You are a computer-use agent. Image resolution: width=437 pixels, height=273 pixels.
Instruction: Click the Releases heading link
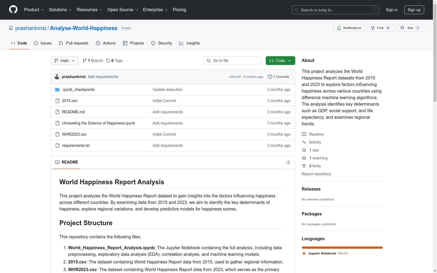tap(311, 189)
